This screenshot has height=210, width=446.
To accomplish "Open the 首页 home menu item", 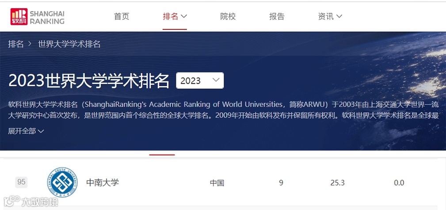I will pos(122,16).
